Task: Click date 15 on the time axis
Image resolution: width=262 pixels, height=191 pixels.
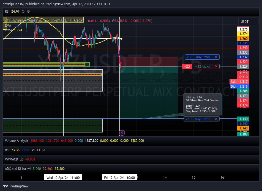Action: (x=193, y=178)
